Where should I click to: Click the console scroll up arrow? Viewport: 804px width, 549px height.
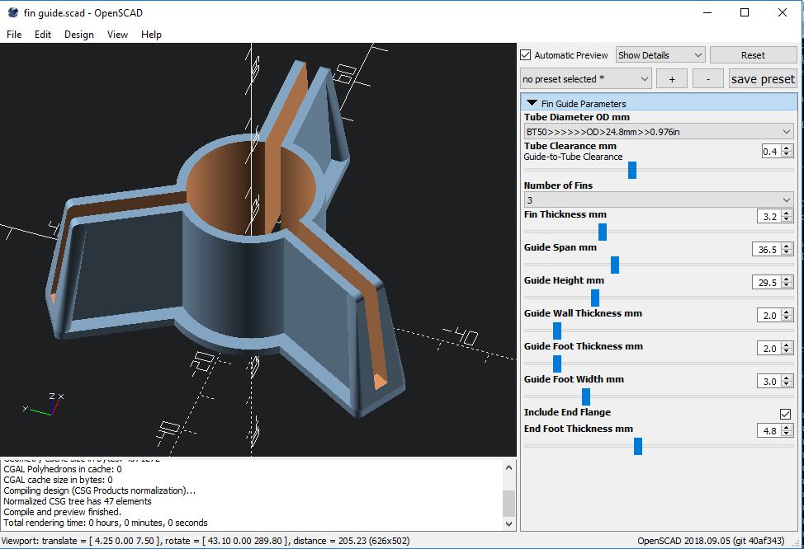pos(508,467)
